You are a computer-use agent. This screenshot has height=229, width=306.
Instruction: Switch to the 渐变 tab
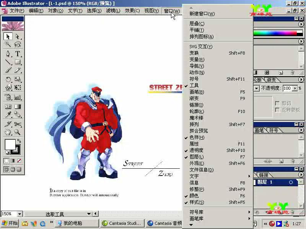click(271, 80)
